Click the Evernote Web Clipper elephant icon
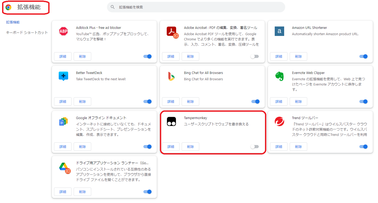The image size is (378, 203). pyautogui.click(x=279, y=76)
